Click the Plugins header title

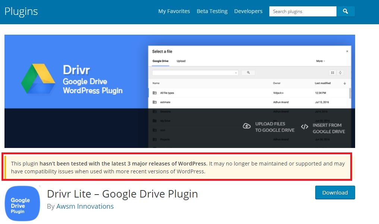coord(21,11)
